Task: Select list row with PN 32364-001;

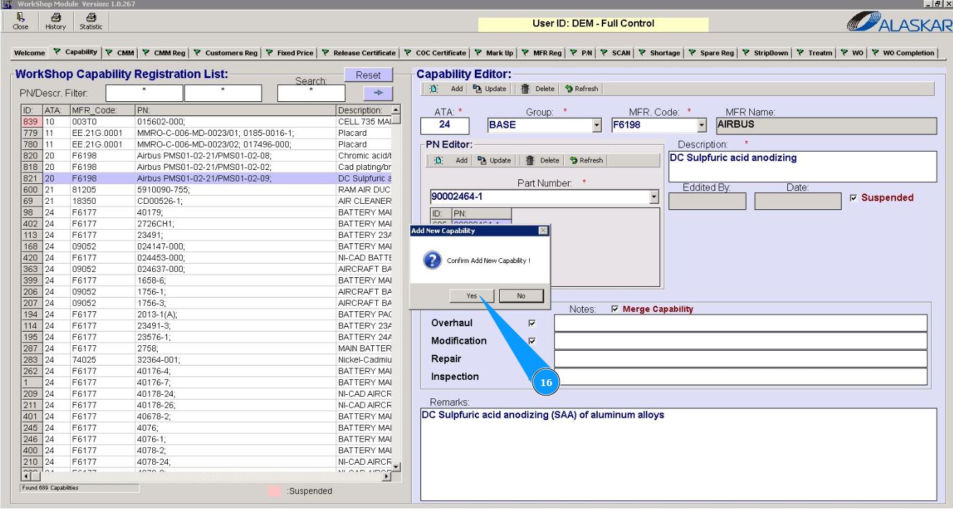Action: (x=206, y=359)
